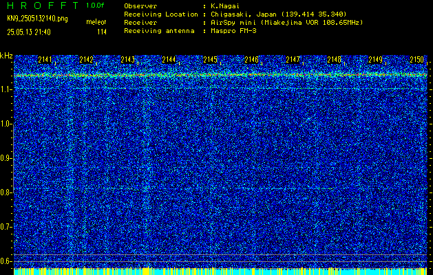
Task: Click the file name KN9_2505132140.png
Action: (37, 19)
